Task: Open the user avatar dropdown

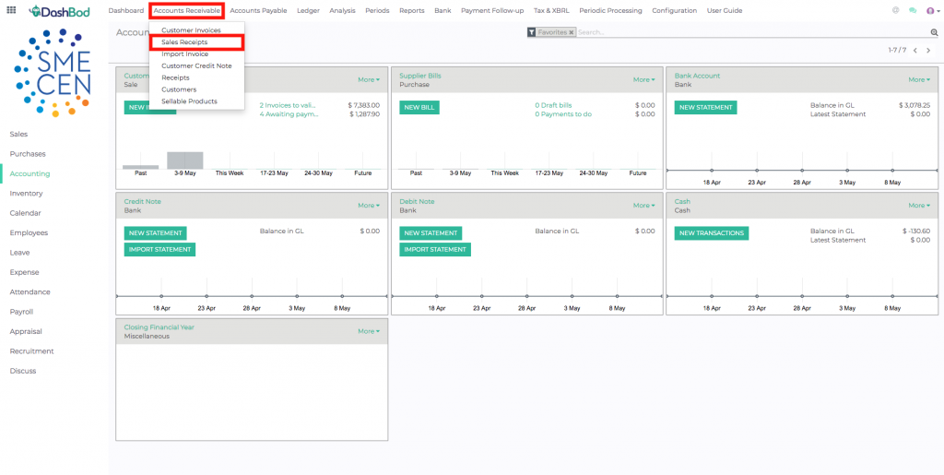Action: tap(931, 10)
